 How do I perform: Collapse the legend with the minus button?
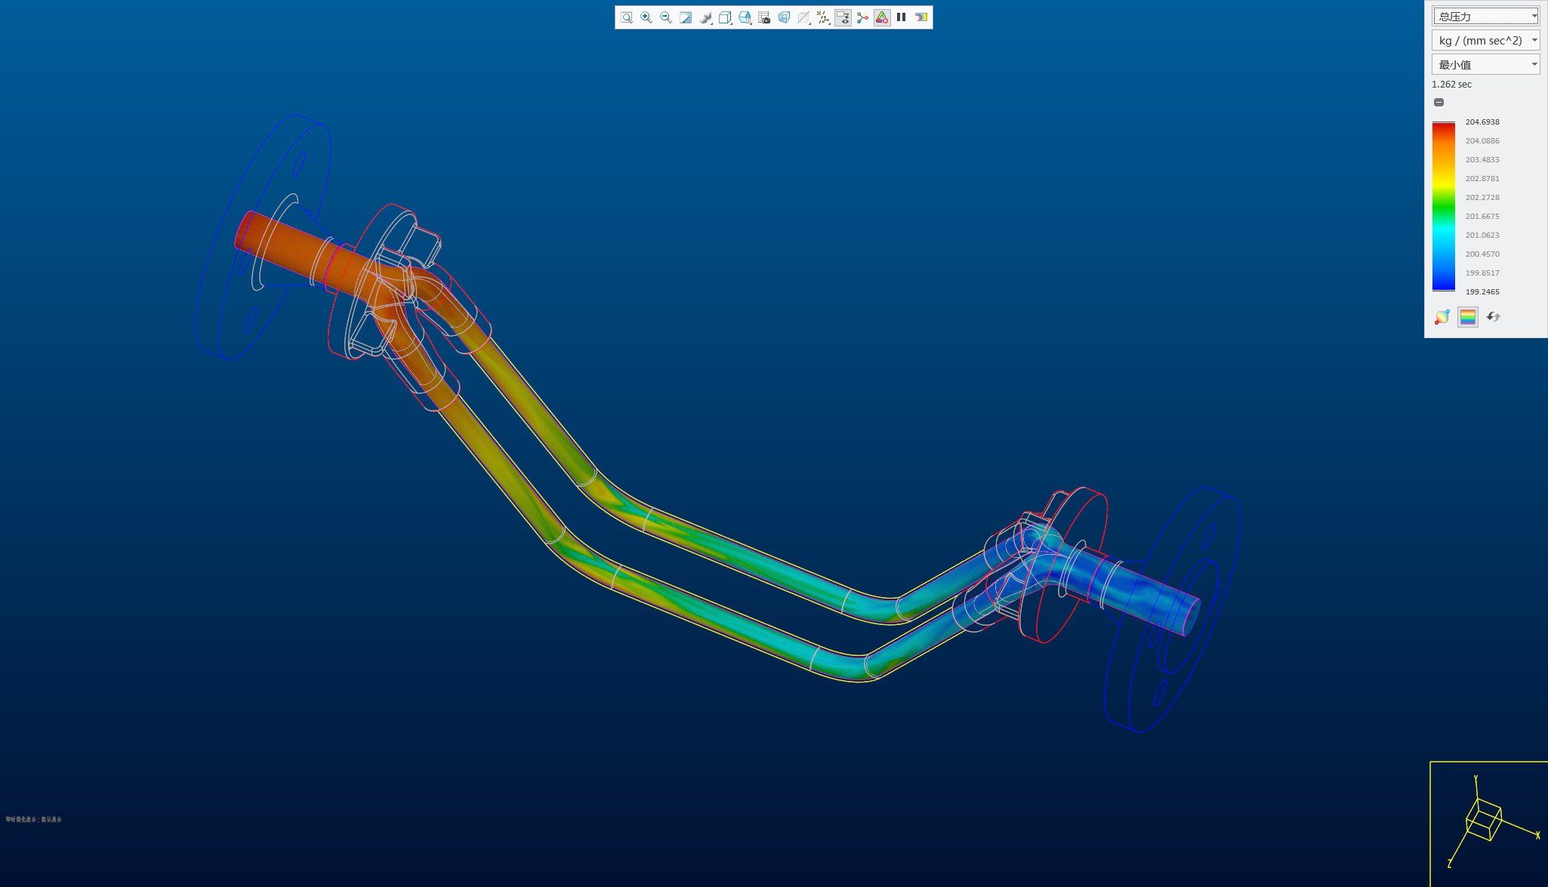pos(1439,102)
